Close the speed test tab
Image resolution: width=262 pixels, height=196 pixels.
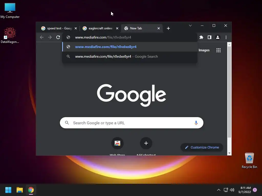pos(76,28)
